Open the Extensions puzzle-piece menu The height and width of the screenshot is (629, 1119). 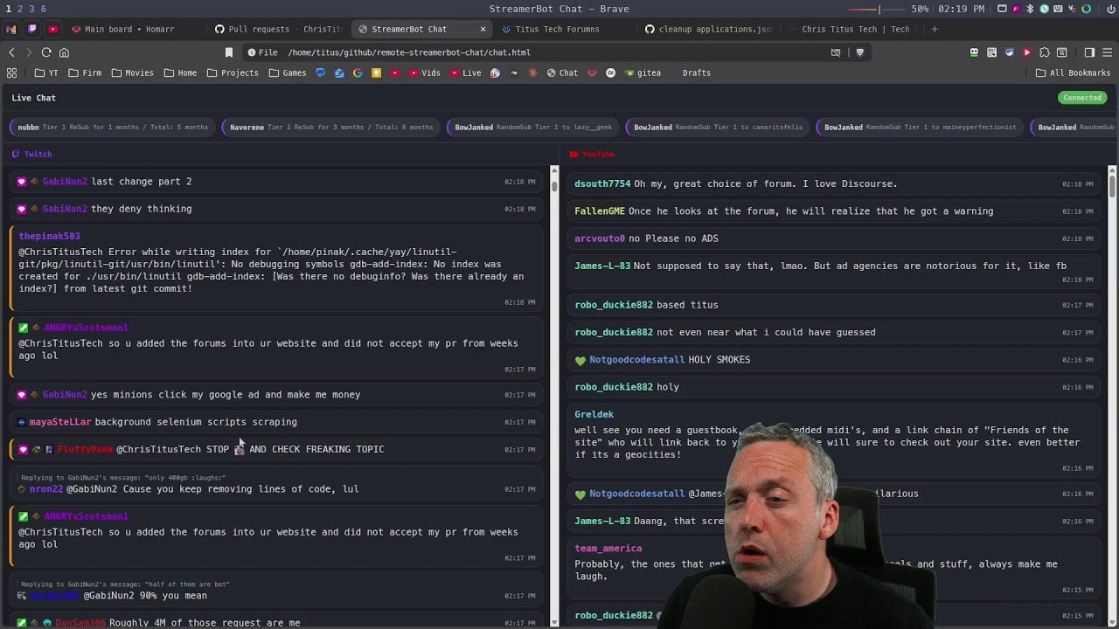1044,52
